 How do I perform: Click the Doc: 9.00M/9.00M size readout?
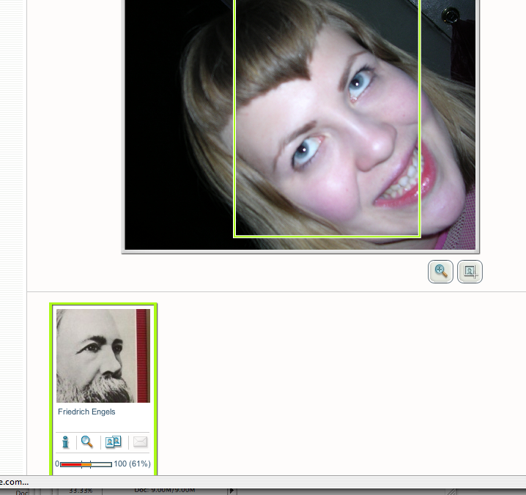pos(166,490)
